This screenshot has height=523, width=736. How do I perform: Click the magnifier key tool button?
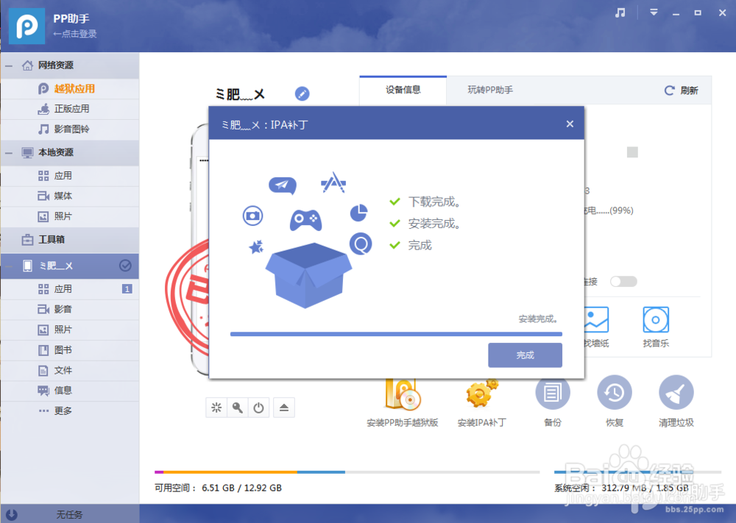pyautogui.click(x=238, y=408)
